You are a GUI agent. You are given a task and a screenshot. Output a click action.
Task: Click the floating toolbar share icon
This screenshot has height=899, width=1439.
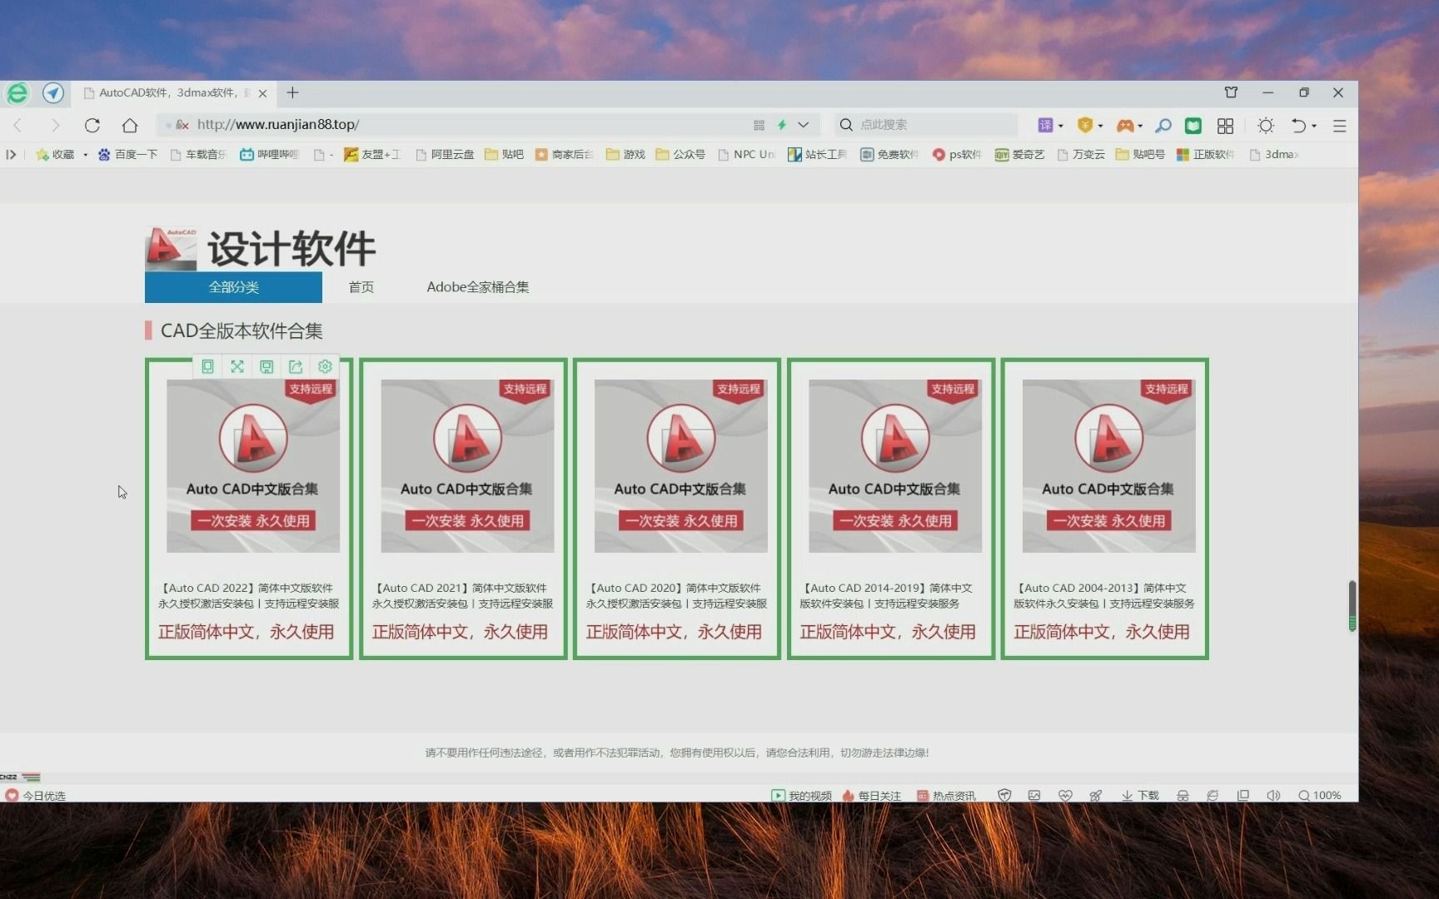[x=296, y=366]
